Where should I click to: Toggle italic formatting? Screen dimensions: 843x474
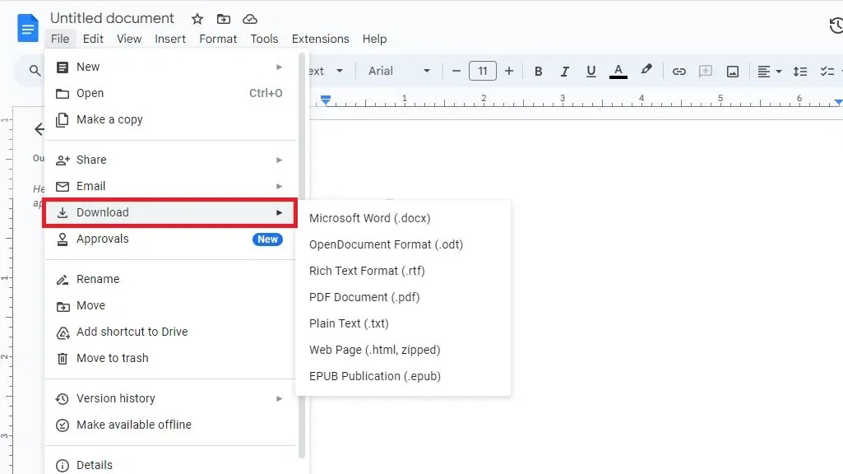point(564,71)
